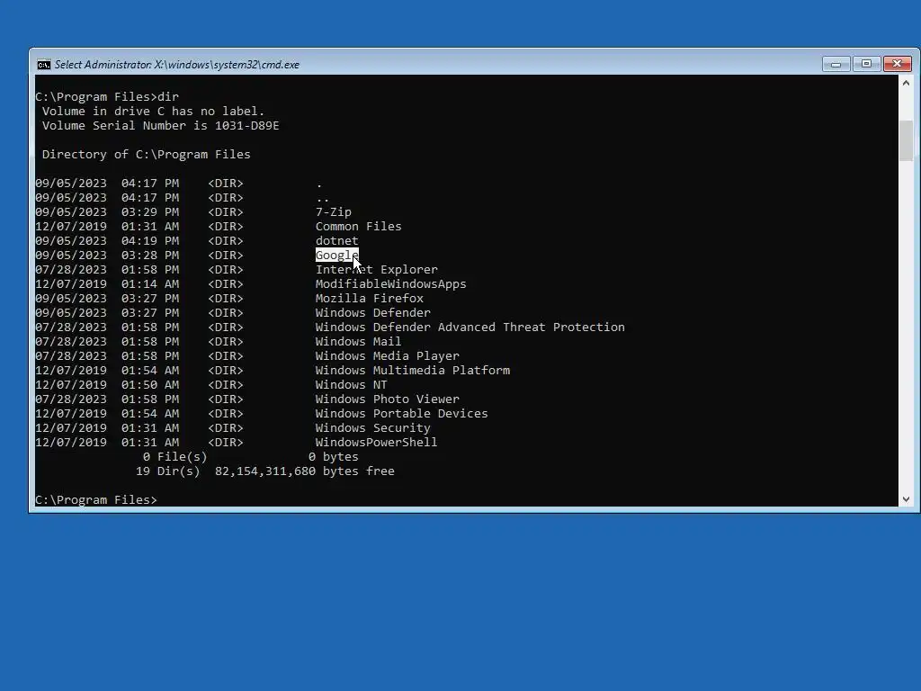This screenshot has width=921, height=691.
Task: Minimize the command prompt window
Action: [836, 64]
